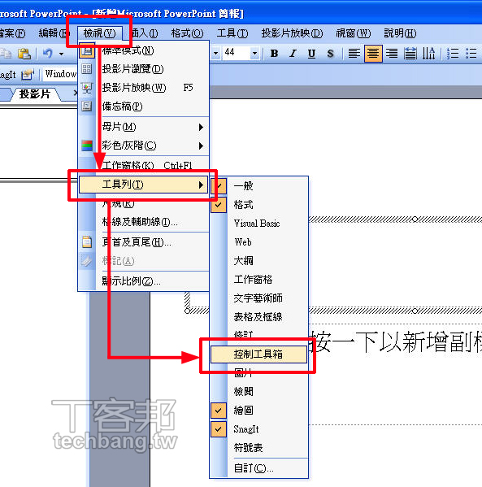Click Color/Grayscale icon in menu

coord(87,146)
